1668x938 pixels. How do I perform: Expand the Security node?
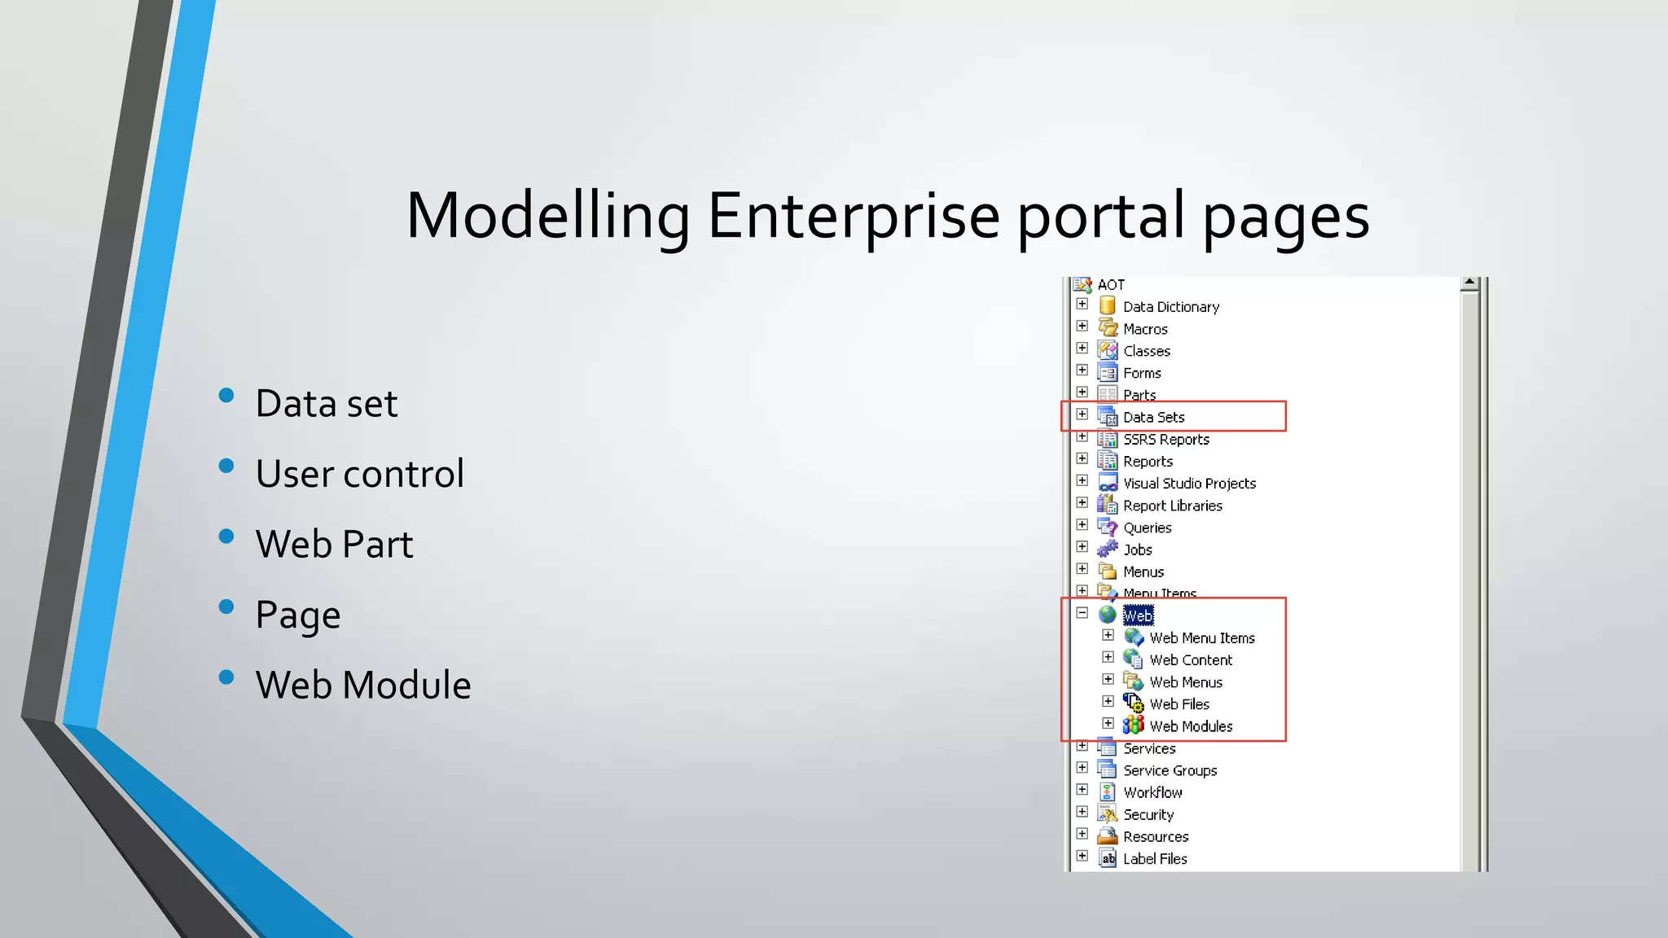pos(1082,811)
